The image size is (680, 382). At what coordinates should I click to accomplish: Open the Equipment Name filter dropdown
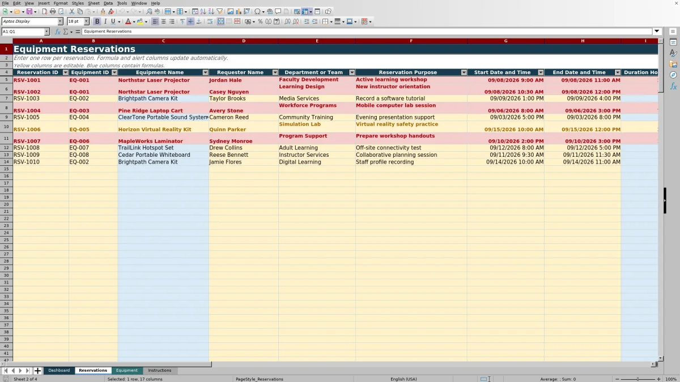point(205,72)
